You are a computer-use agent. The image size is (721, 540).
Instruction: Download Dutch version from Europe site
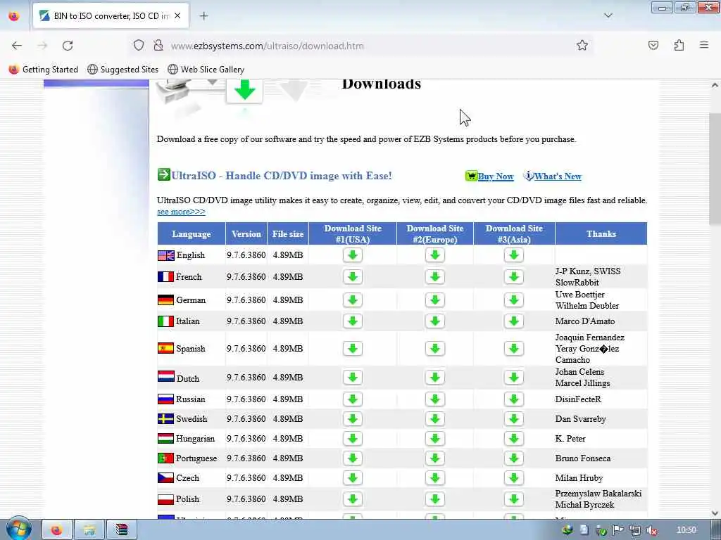(434, 378)
